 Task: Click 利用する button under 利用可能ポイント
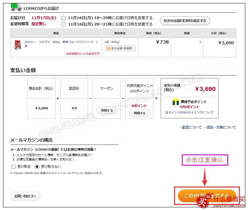(139, 113)
